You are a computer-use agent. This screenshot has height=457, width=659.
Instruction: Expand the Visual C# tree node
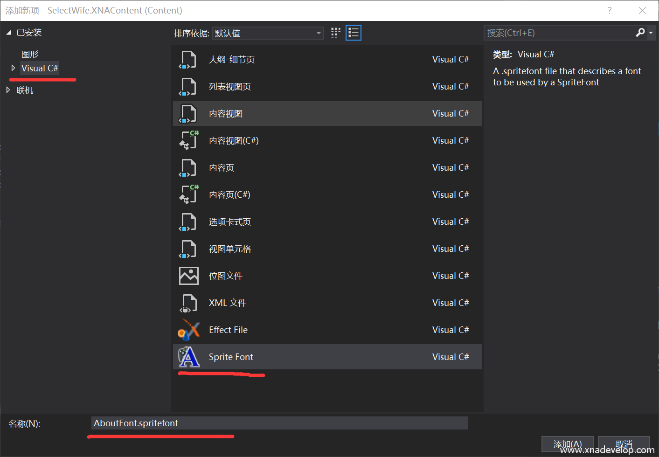tap(13, 68)
